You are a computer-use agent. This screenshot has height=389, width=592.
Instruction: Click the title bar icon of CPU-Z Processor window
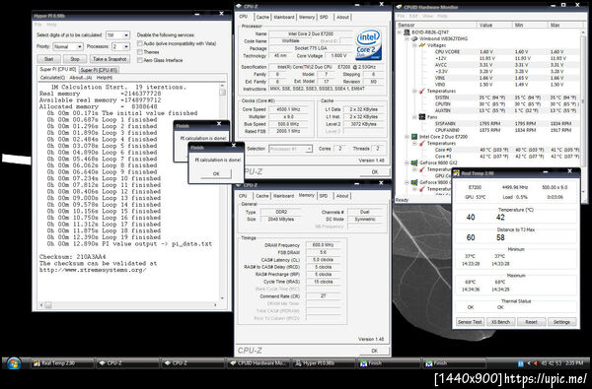tap(239, 7)
